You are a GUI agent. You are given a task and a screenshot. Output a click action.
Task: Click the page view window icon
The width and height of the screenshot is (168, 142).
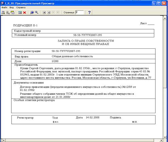pyautogui.click(x=20, y=12)
